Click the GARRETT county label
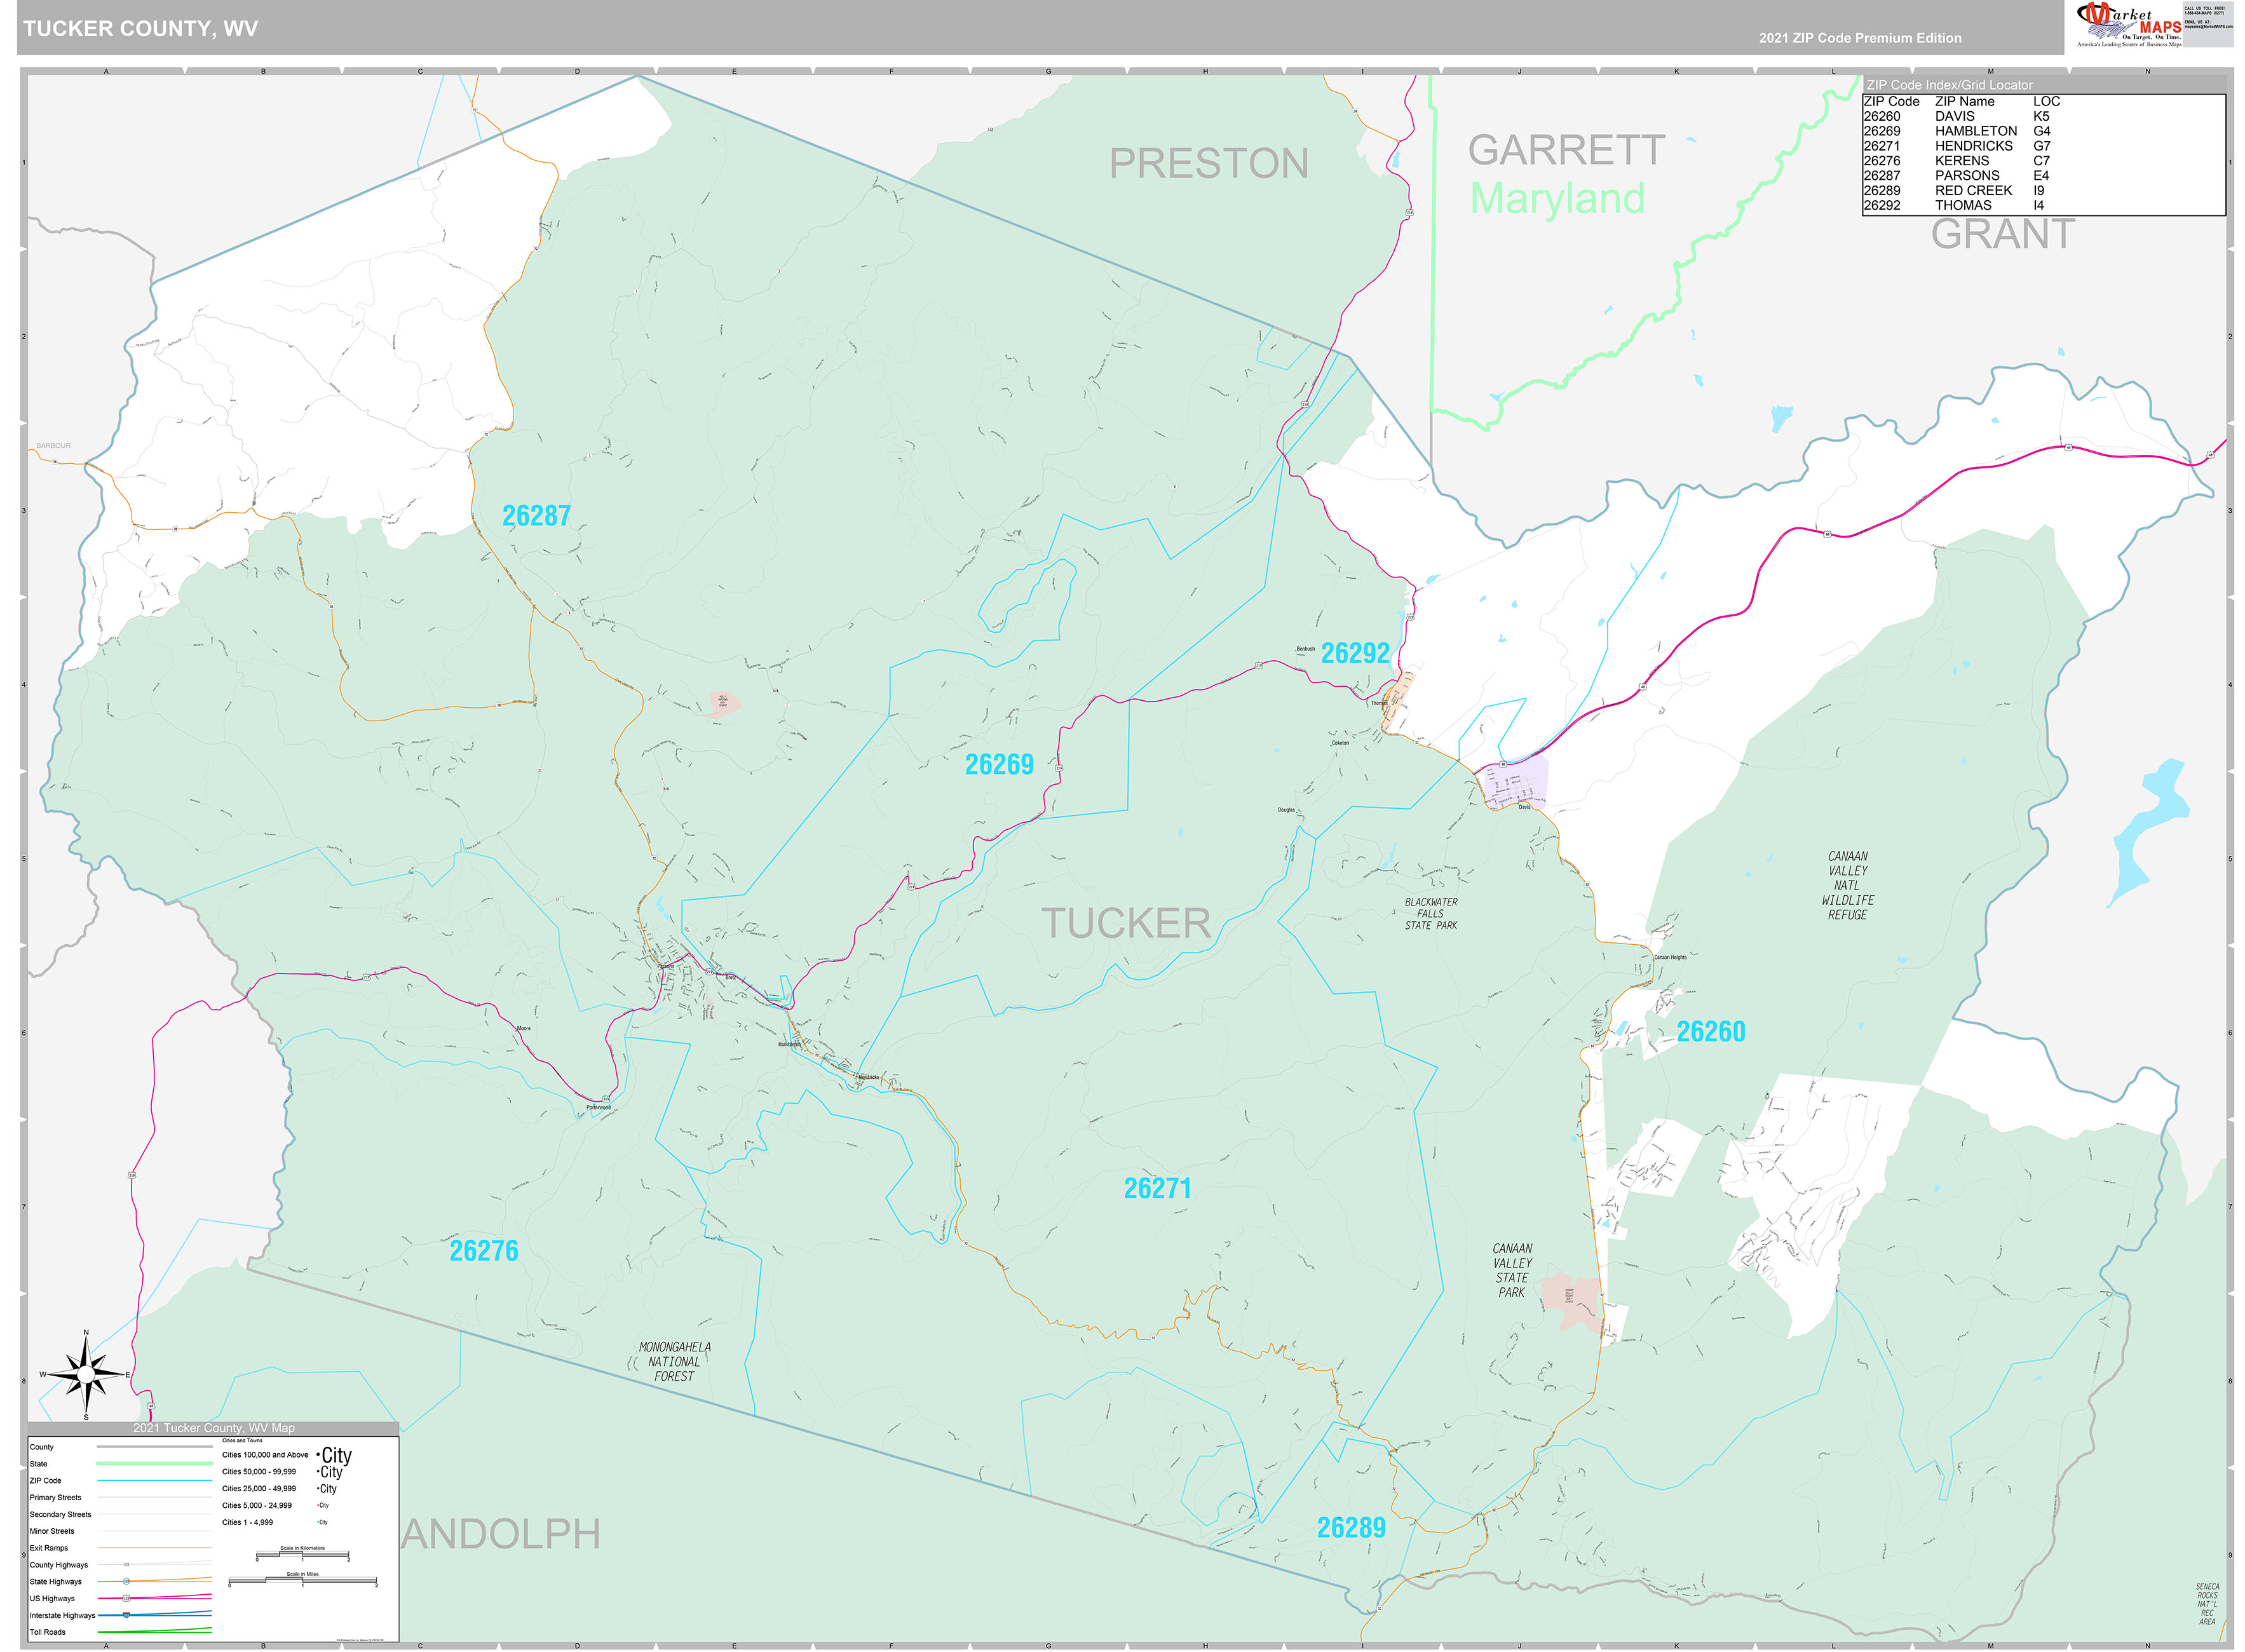Viewport: 2245px width, 1652px height. (1566, 150)
